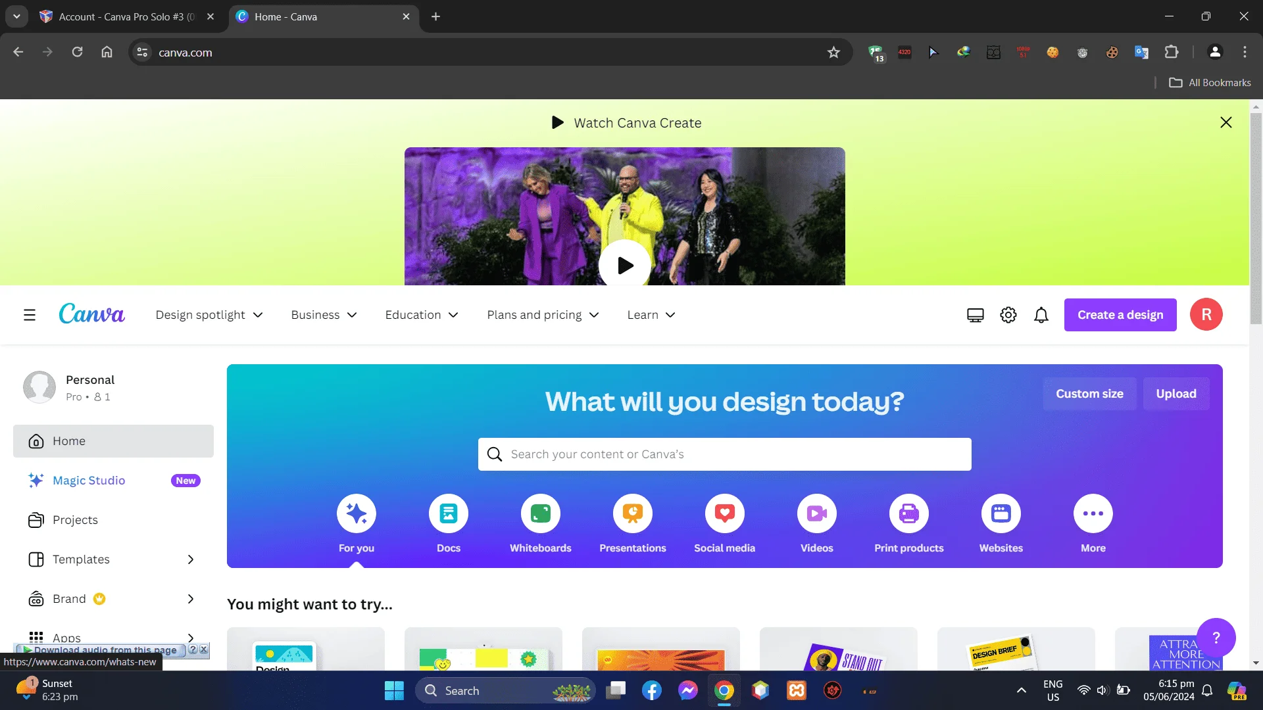The width and height of the screenshot is (1263, 710).
Task: Click the desktop app monitor icon
Action: [x=976, y=315]
